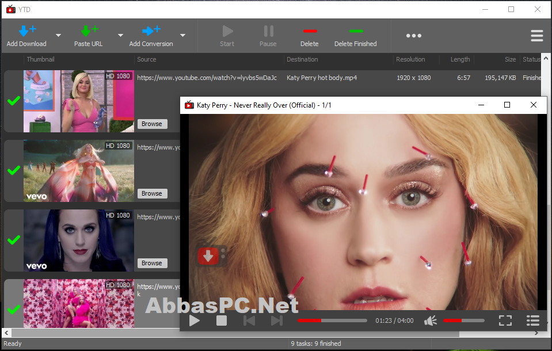Image resolution: width=552 pixels, height=351 pixels.
Task: Sort by the Resolution column header
Action: click(x=410, y=59)
